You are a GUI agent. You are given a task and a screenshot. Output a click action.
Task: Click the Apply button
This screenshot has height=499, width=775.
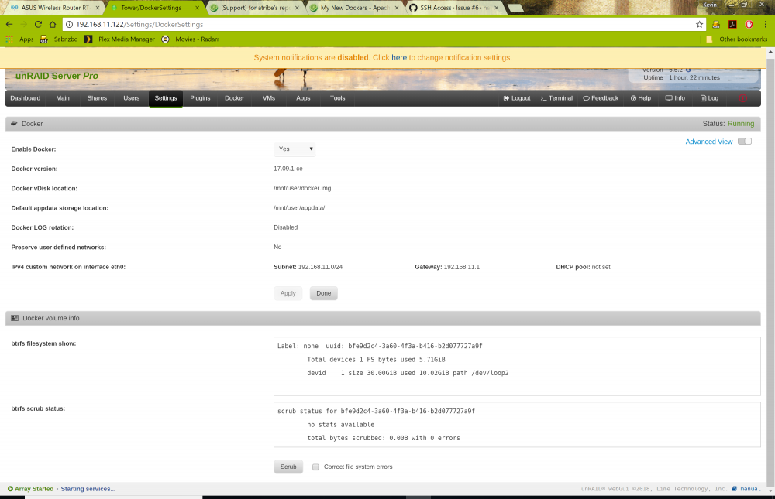click(288, 293)
